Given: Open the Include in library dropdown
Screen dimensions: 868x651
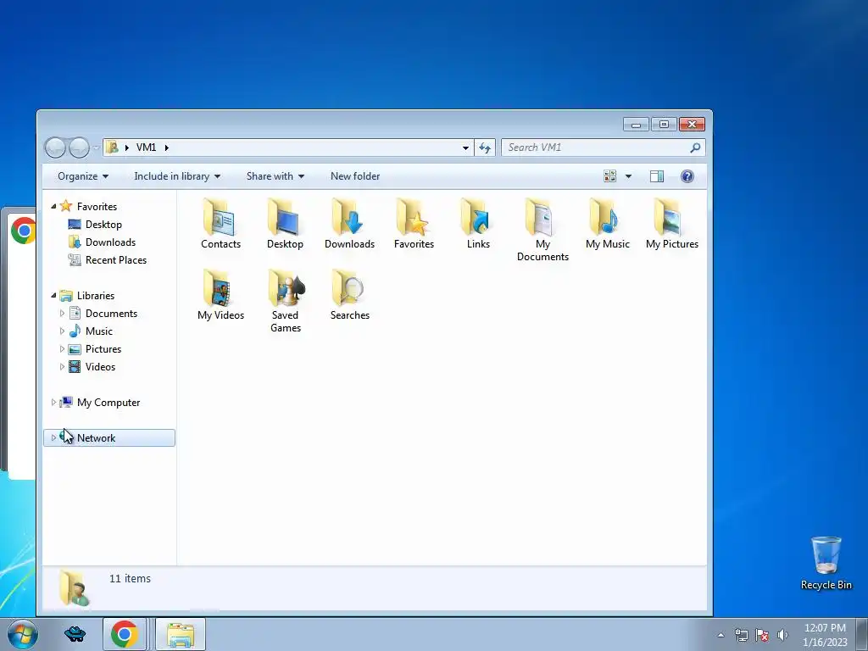Looking at the screenshot, I should coord(177,176).
